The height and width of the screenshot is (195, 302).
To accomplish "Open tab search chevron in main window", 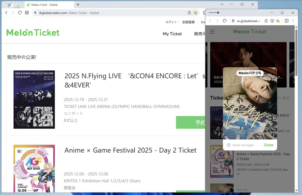I will pos(222,5).
